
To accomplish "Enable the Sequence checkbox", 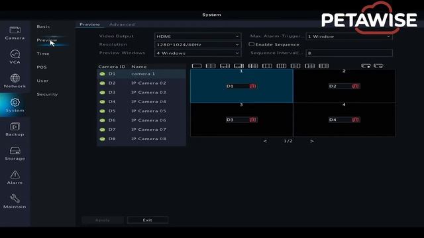I will [x=252, y=44].
